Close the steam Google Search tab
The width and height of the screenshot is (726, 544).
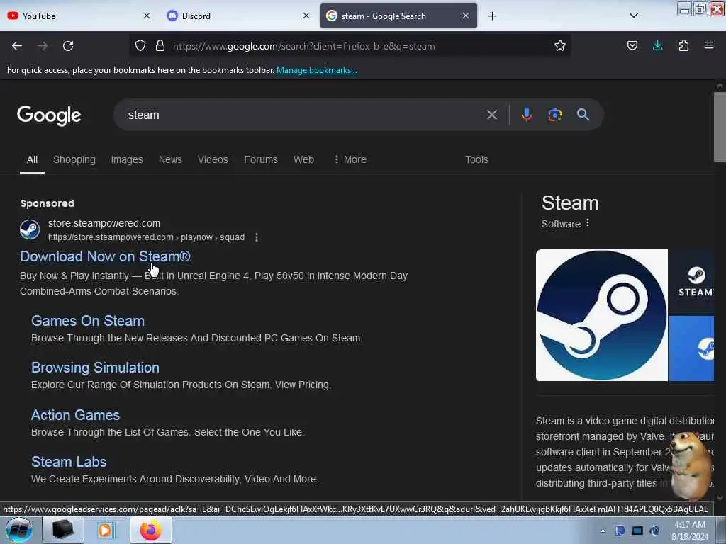pyautogui.click(x=466, y=16)
